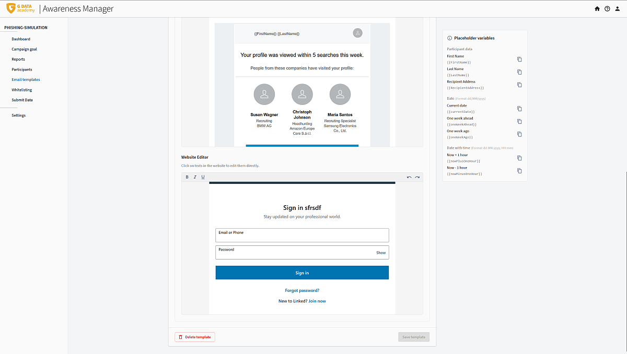Copy the First Name placeholder
This screenshot has height=354, width=627.
519,60
